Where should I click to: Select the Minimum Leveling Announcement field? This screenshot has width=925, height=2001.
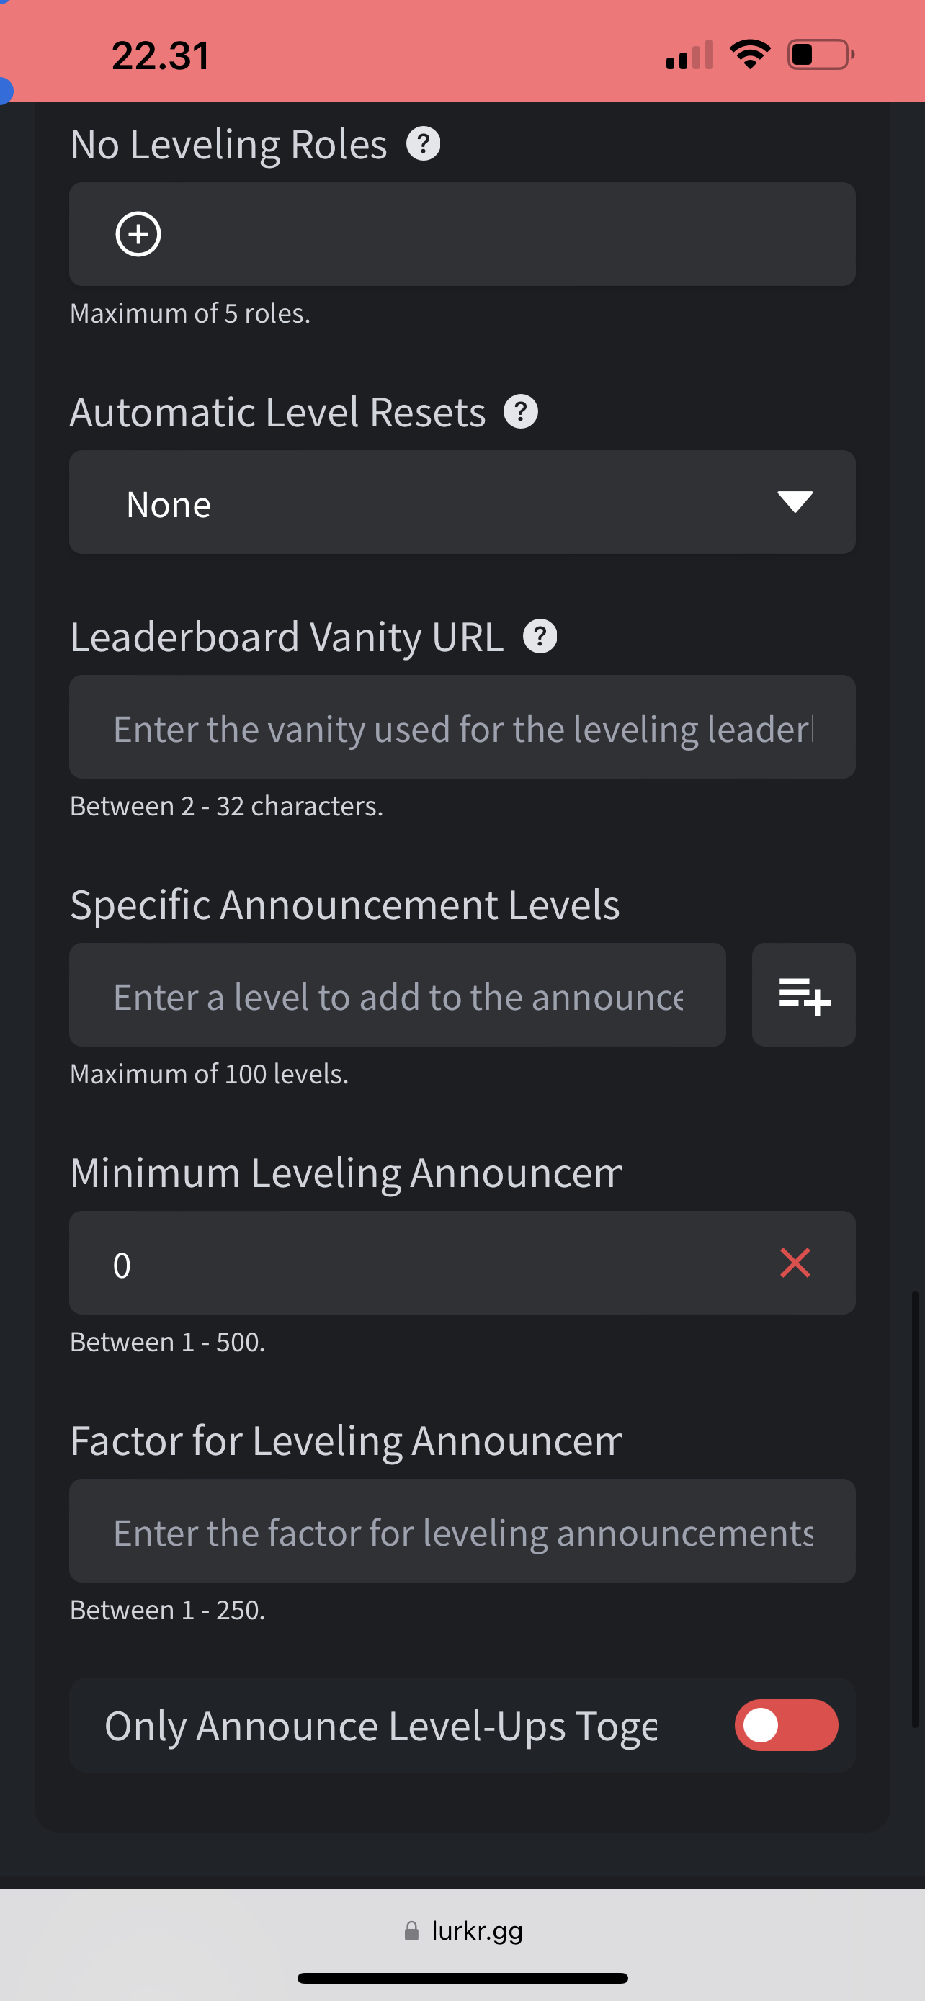click(419, 1263)
